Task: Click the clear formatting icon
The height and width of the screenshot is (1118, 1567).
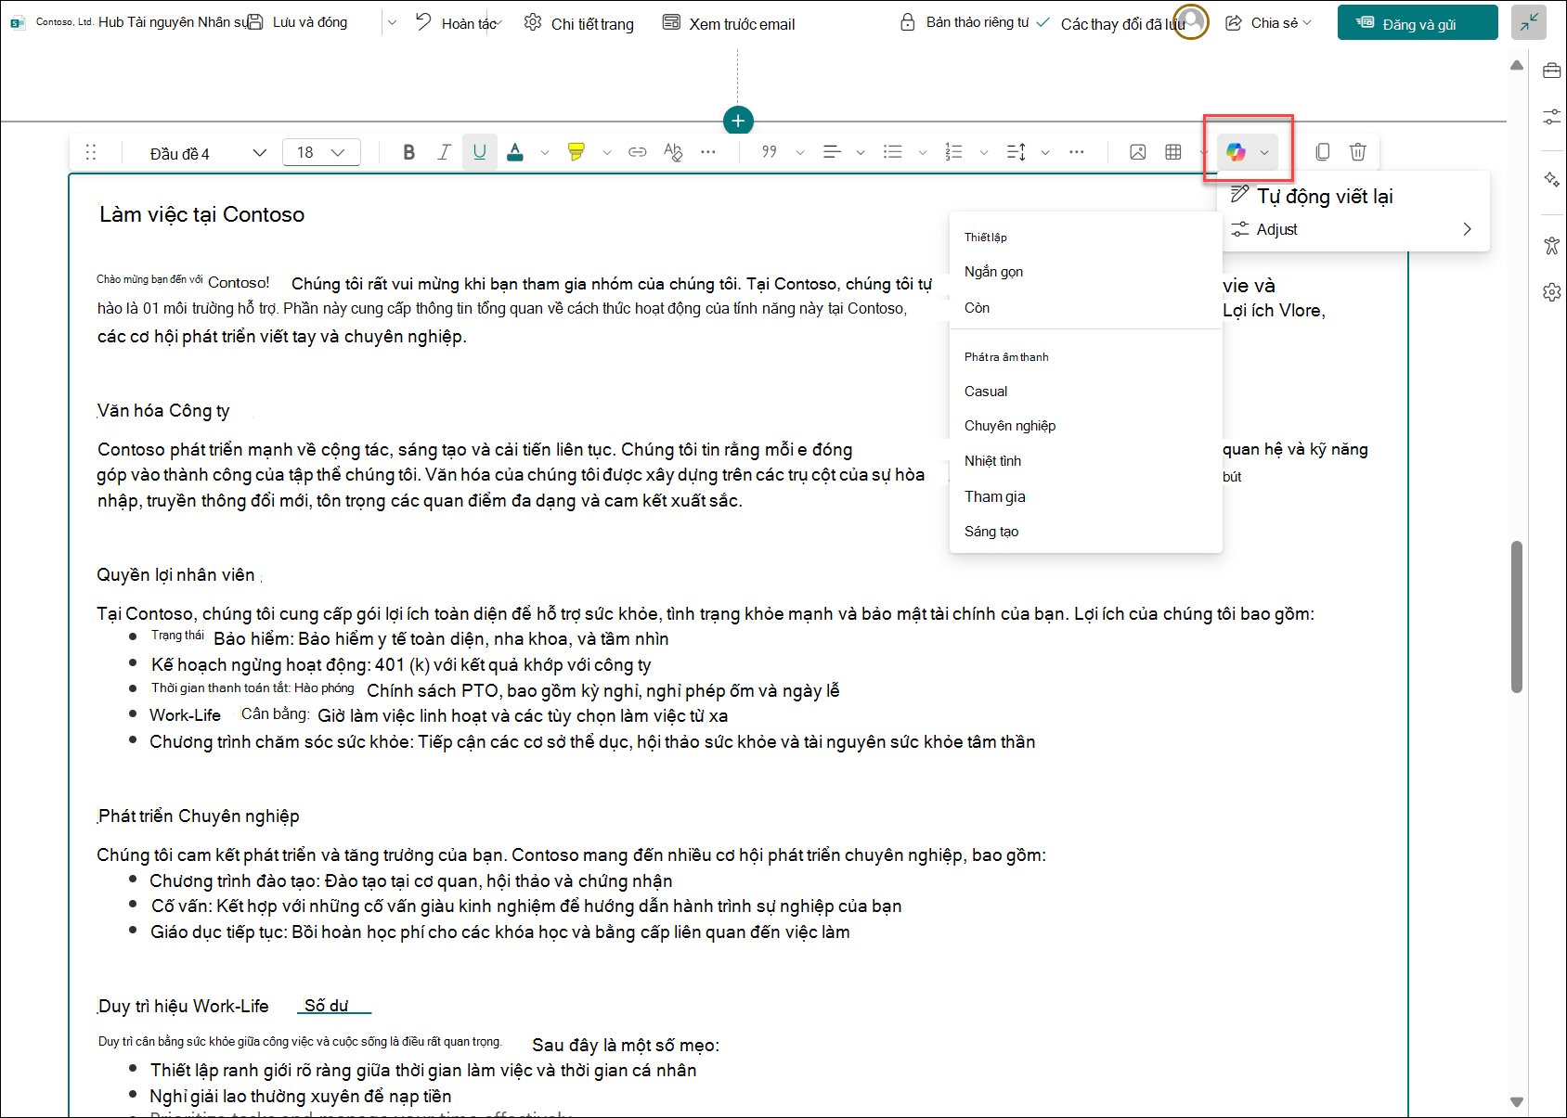Action: (x=673, y=152)
